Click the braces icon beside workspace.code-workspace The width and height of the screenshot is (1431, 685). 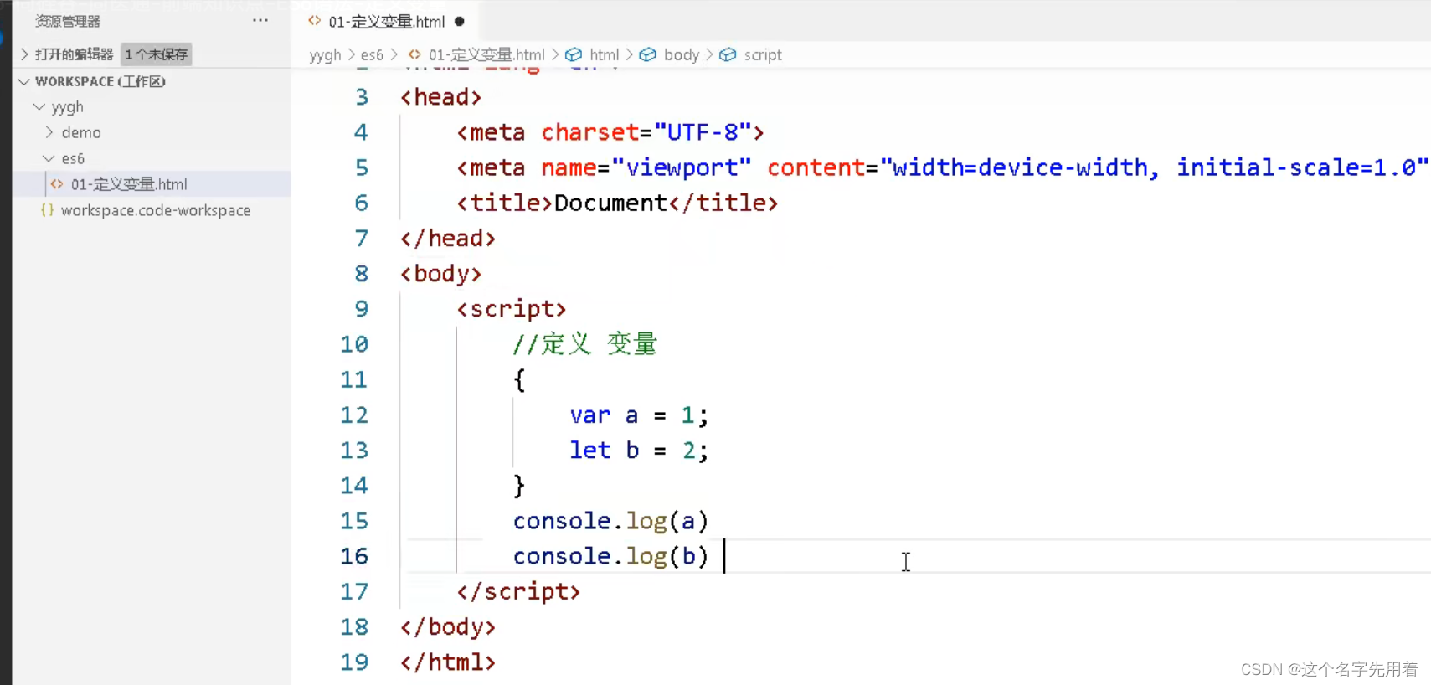pos(48,210)
